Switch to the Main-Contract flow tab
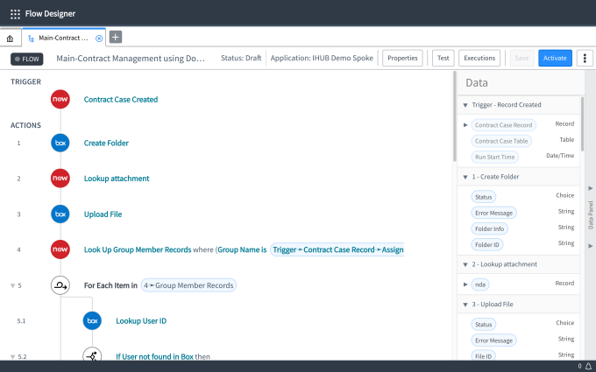Viewport: 596px width, 372px height. pyautogui.click(x=61, y=38)
